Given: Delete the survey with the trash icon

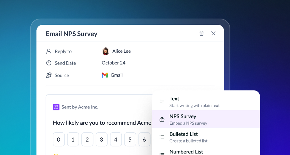Looking at the screenshot, I should [202, 33].
